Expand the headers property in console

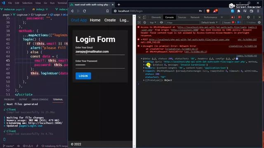[x=144, y=68]
